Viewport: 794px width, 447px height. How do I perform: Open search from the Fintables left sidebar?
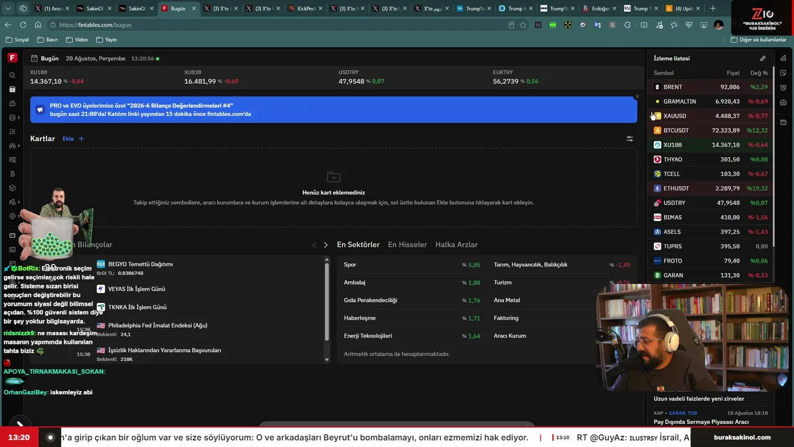[12, 75]
